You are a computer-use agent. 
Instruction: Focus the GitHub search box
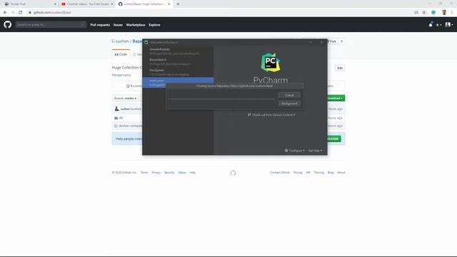tap(51, 25)
